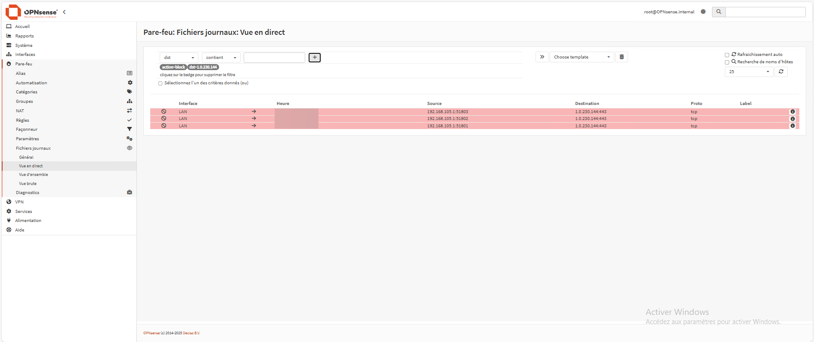The width and height of the screenshot is (814, 342).
Task: Open the dst field dropdown
Action: coord(179,58)
